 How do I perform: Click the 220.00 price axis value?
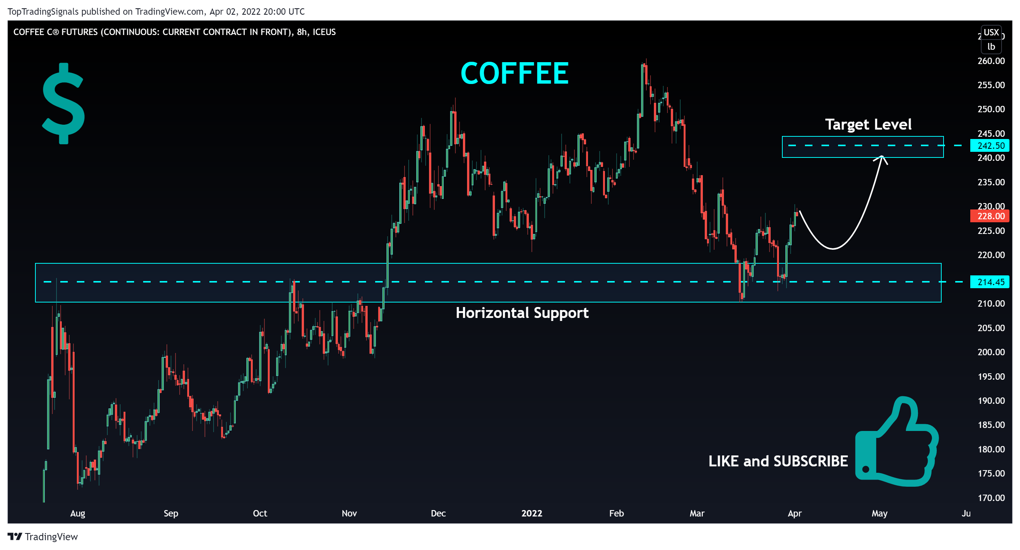pyautogui.click(x=991, y=255)
